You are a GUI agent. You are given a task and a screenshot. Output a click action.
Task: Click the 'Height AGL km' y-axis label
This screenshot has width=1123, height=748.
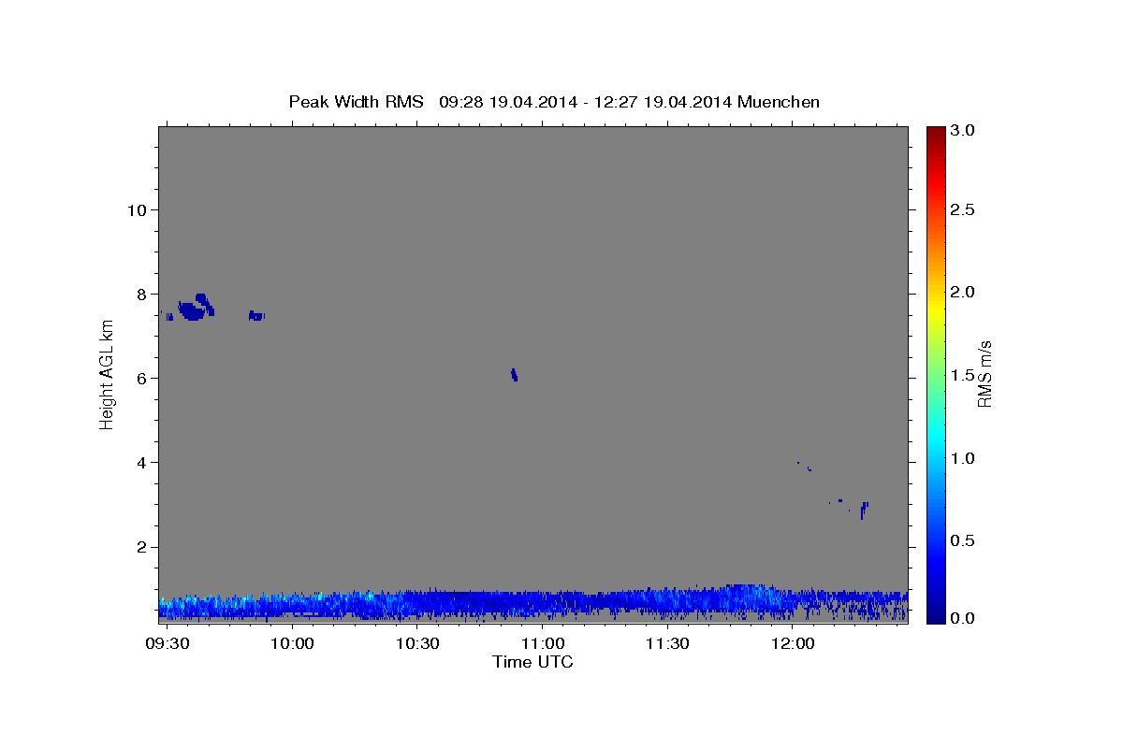tap(108, 374)
